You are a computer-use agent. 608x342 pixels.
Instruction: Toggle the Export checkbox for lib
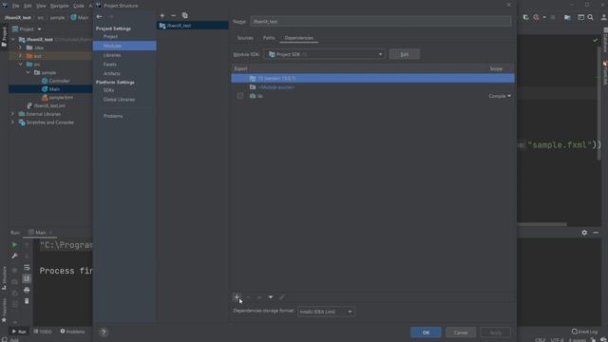pyautogui.click(x=240, y=96)
